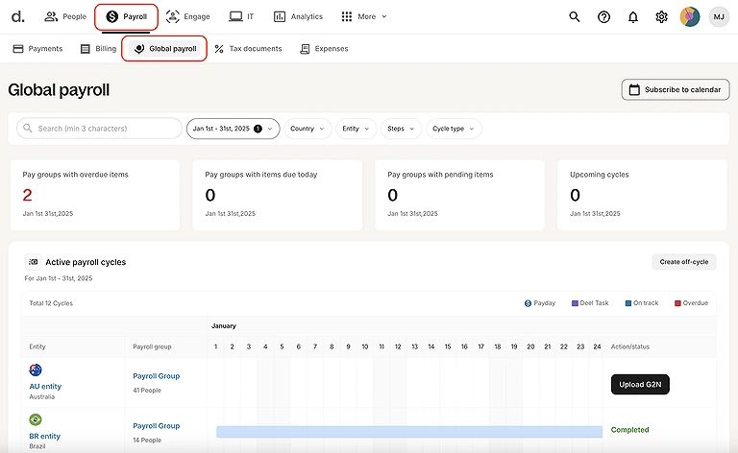Click the Australia flag icon
The image size is (738, 453).
coord(36,370)
